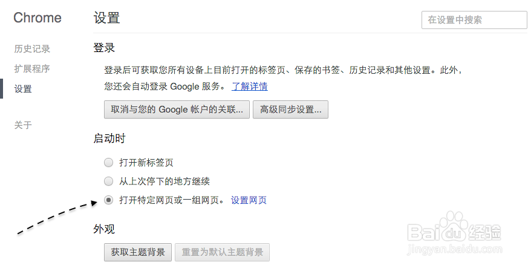
Task: Click the 获取主题背景 button
Action: 138,252
